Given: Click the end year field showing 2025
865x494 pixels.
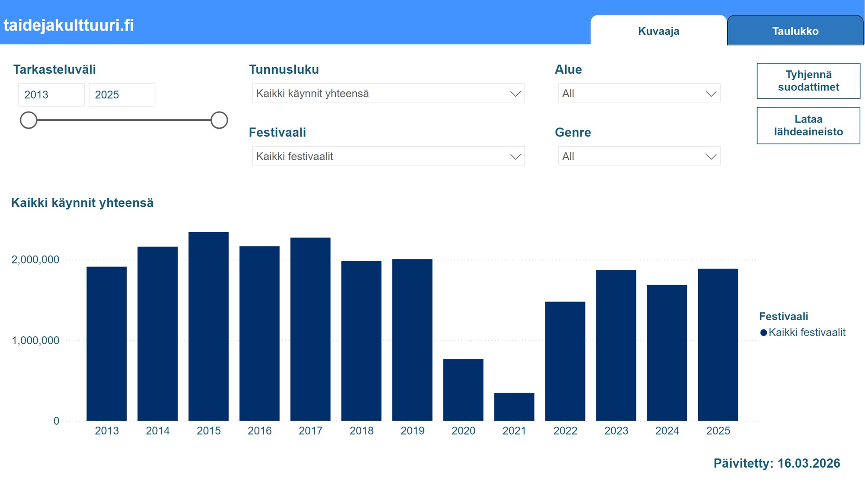Looking at the screenshot, I should (122, 95).
